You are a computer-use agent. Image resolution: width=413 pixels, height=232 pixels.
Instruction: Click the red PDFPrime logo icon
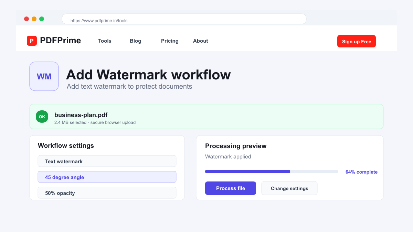click(32, 41)
